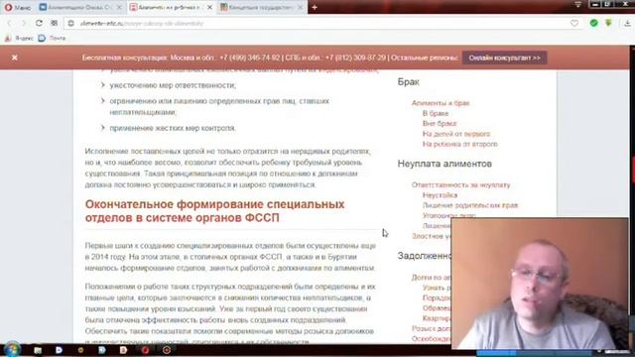Go back with the browser back arrow
Viewport: 635px width, 357px height.
10,23
